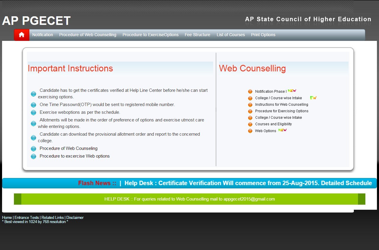
Task: Open the Notification menu item
Action: click(43, 35)
